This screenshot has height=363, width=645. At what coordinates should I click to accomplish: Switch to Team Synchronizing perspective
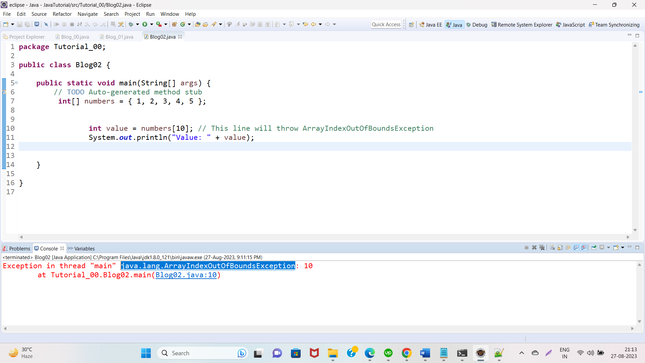pyautogui.click(x=614, y=25)
